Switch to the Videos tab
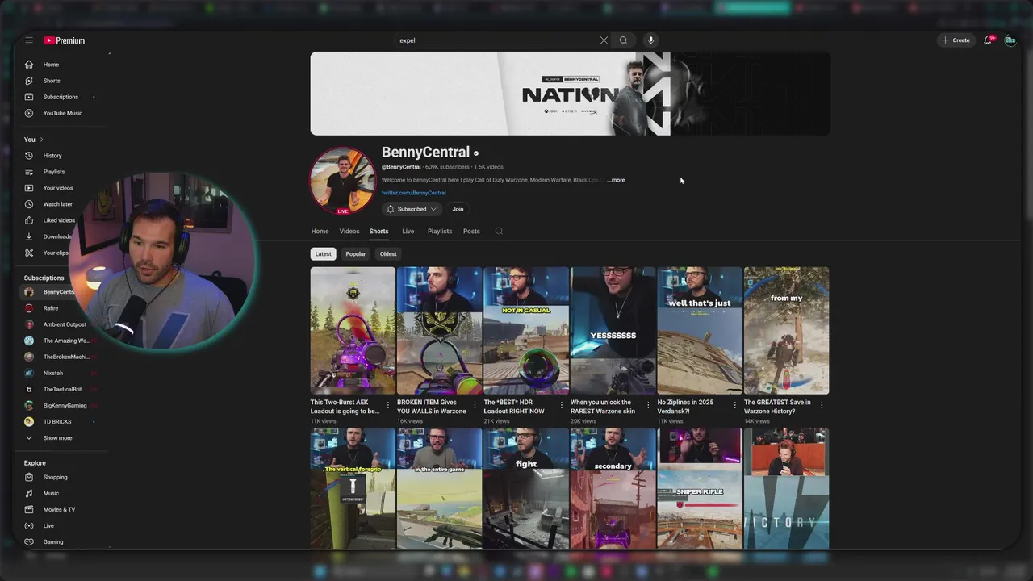Image resolution: width=1033 pixels, height=581 pixels. pos(349,232)
